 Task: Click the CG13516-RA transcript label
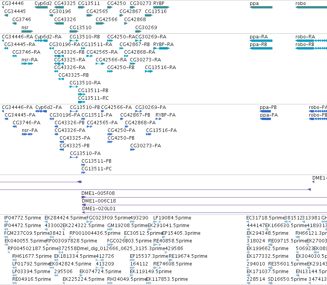pyautogui.click(x=160, y=68)
